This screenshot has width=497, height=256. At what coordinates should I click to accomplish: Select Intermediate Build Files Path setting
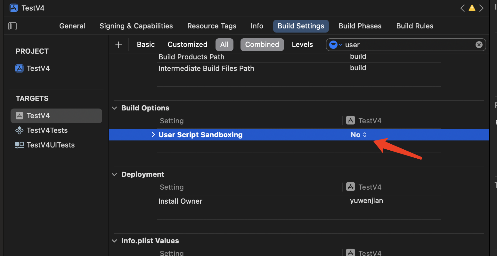click(x=206, y=68)
